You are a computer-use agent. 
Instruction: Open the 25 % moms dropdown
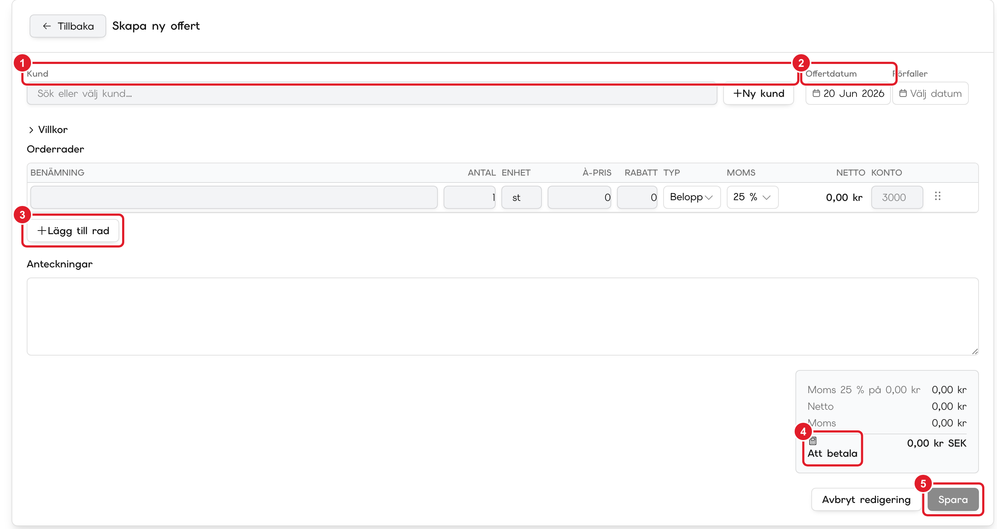pos(752,197)
